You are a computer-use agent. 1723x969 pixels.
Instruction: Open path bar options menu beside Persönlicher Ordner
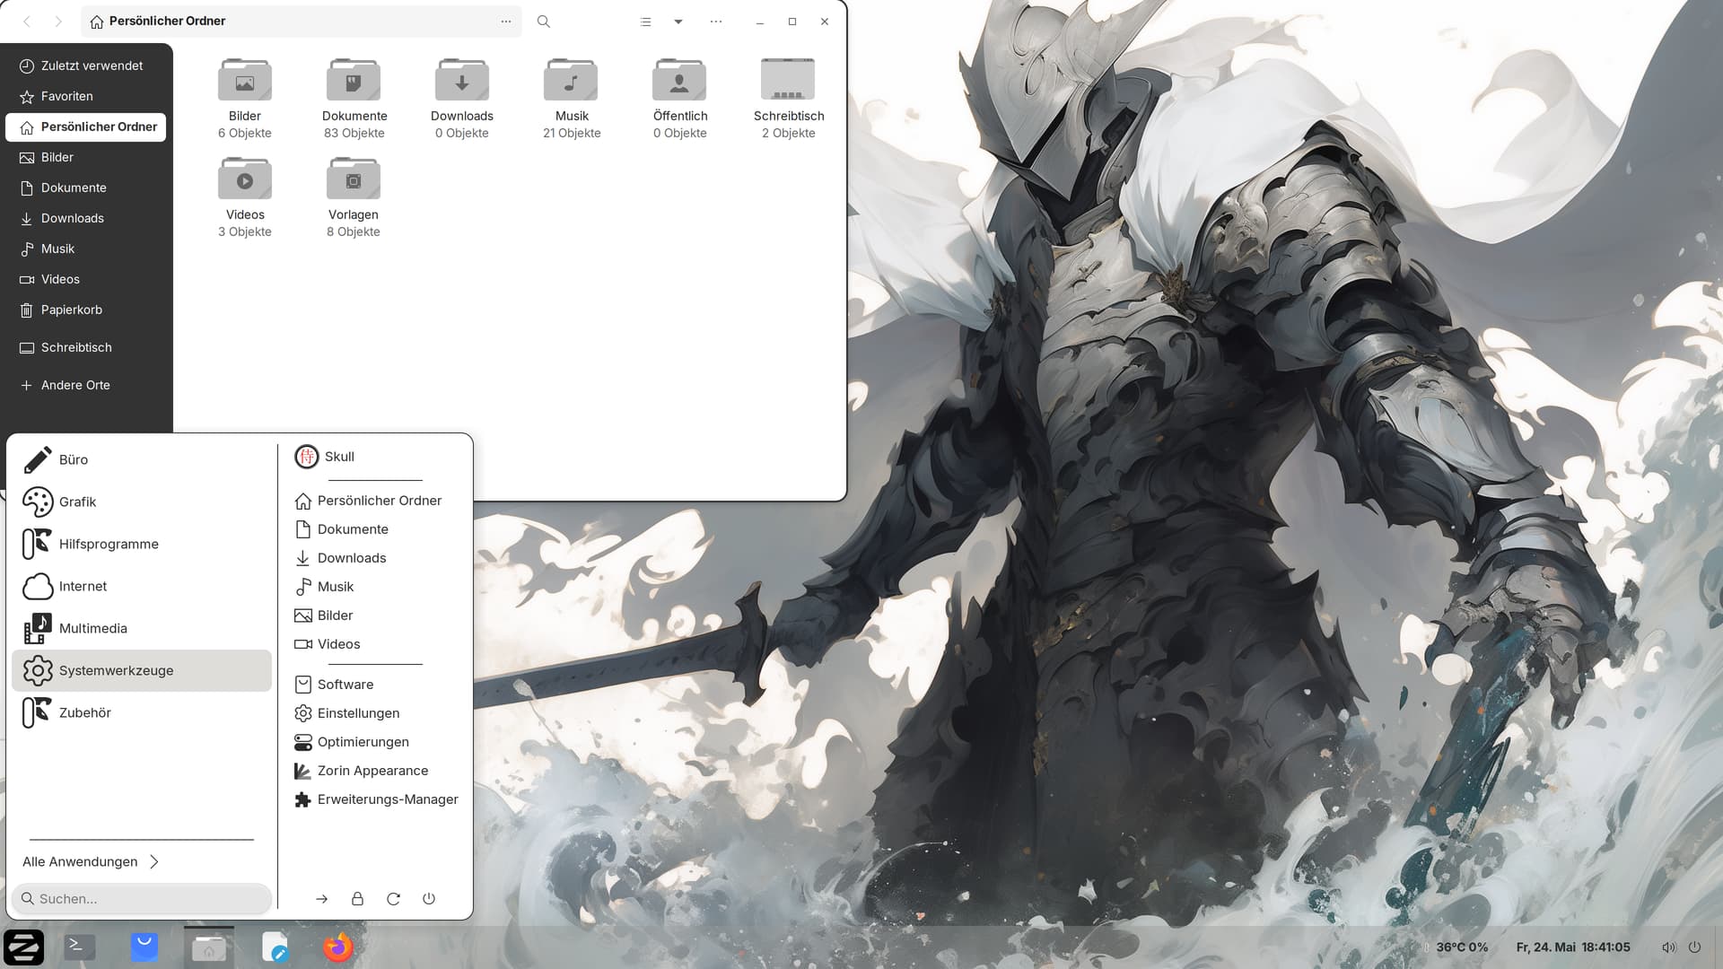tap(506, 22)
